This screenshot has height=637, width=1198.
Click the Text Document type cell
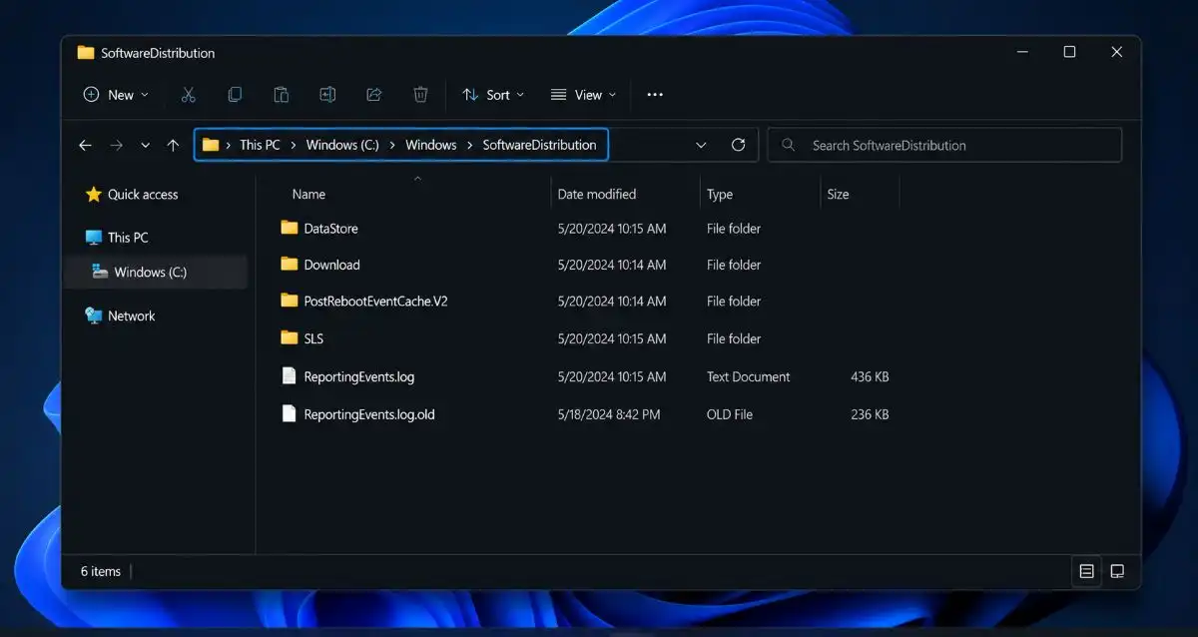pos(749,376)
